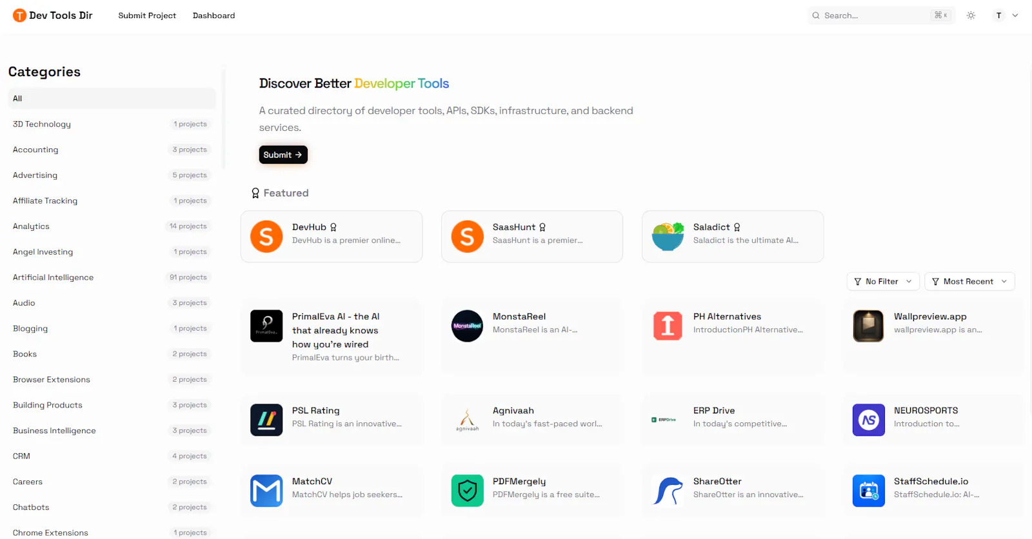Click the DevHub logo icon

coord(266,237)
